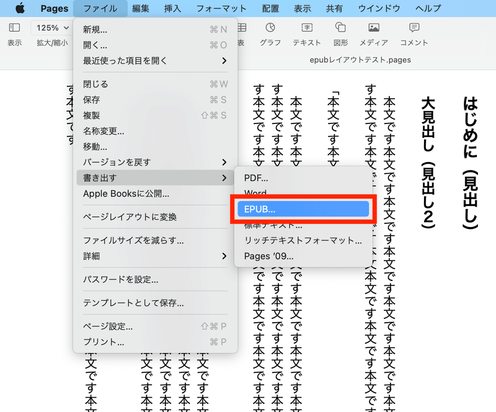Choose 開く... from the file menu

point(156,45)
